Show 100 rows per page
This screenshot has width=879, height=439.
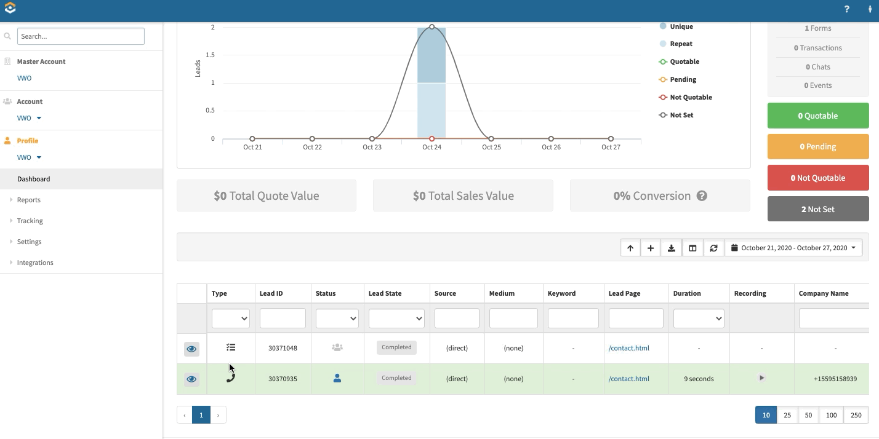coord(831,415)
